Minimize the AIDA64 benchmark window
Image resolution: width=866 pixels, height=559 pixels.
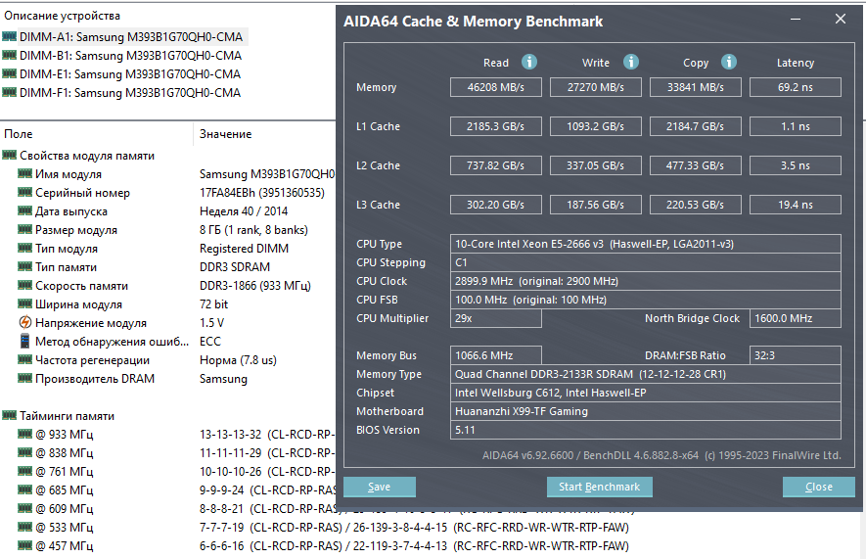click(796, 20)
